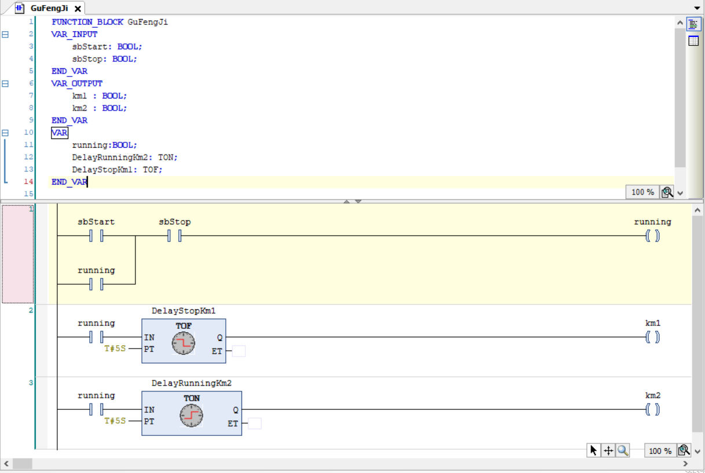Viewport: 705px width, 473px height.
Task: Click horizontal scrollbar right arrow
Action: (686, 464)
